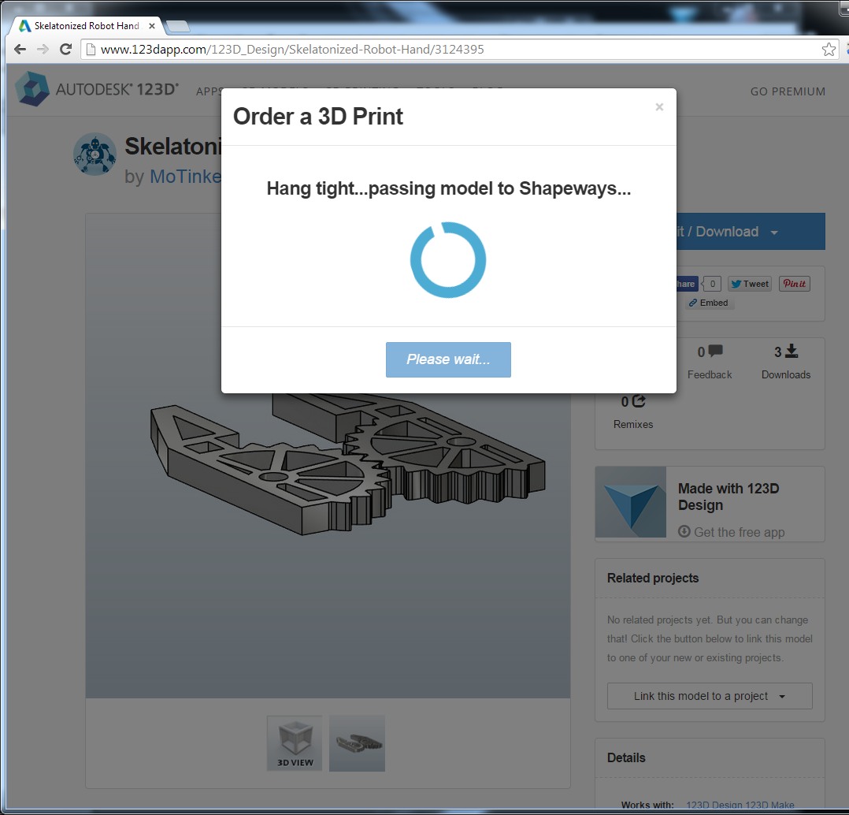This screenshot has width=849, height=815.
Task: Click the Feedback comment icon
Action: point(715,351)
